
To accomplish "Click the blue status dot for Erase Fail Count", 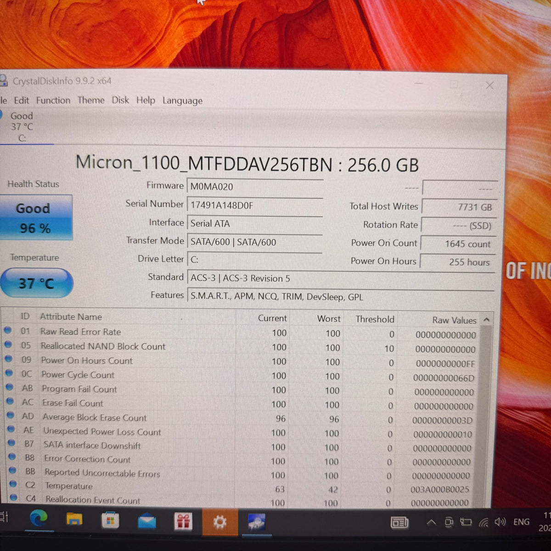I will 10,401.
